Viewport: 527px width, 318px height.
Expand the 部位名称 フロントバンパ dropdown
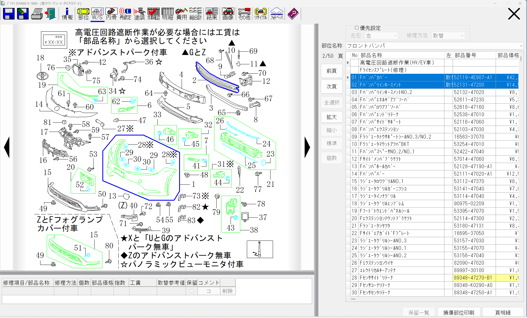tap(521, 46)
